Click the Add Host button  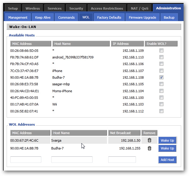[x=167, y=160]
